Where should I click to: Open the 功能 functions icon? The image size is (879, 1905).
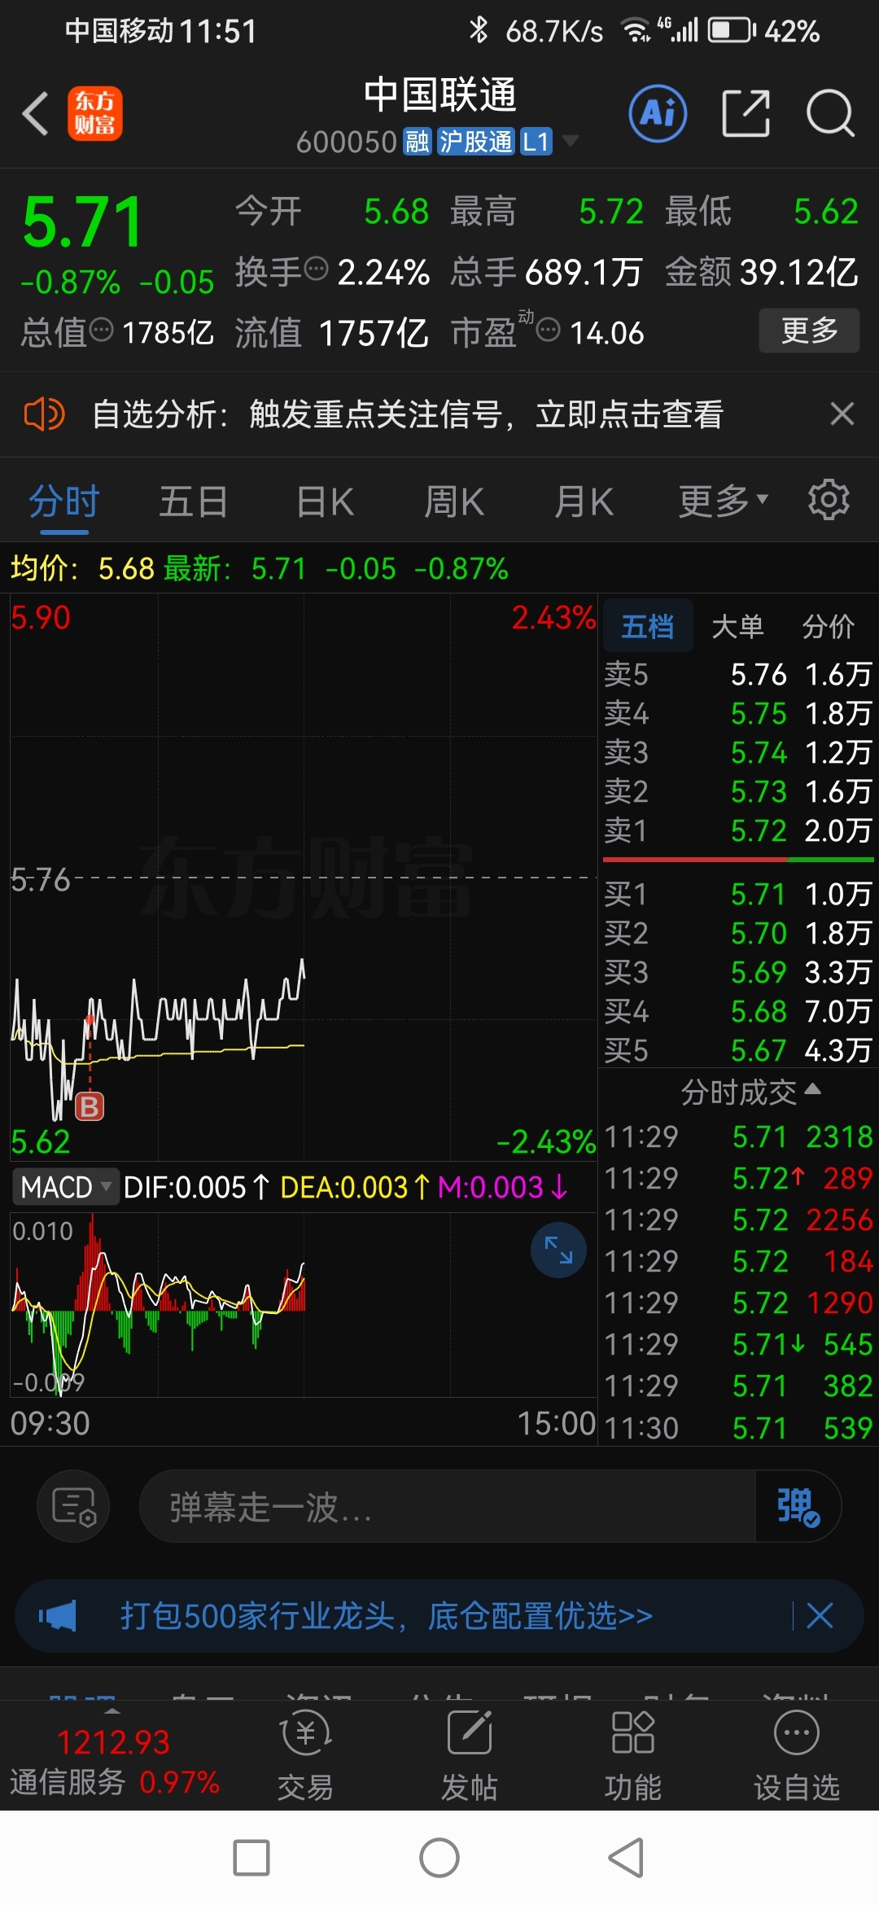point(632,1754)
